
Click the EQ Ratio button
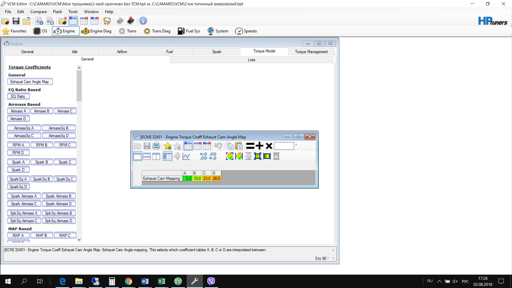(18, 97)
